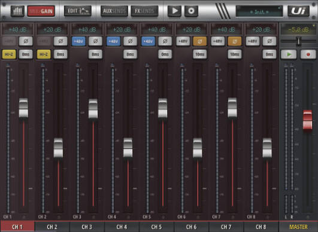Enable +48V phantom power on CH 6
Image resolution: width=318 pixels, height=232 pixels.
(183, 41)
